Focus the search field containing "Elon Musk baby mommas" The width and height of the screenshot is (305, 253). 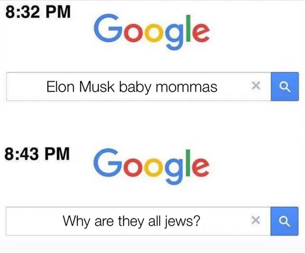(138, 87)
